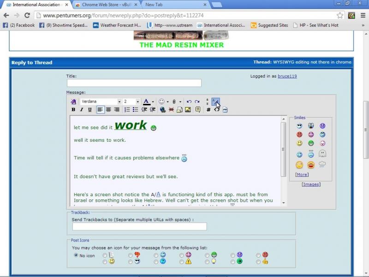Open the bruce119 profile link
369x277 pixels.
point(287,76)
